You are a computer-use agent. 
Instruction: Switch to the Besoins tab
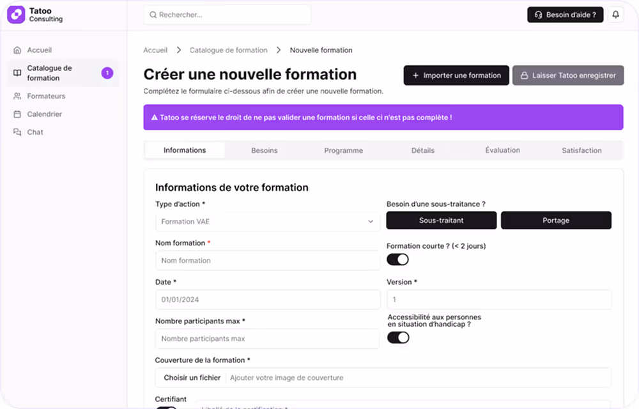(x=265, y=150)
